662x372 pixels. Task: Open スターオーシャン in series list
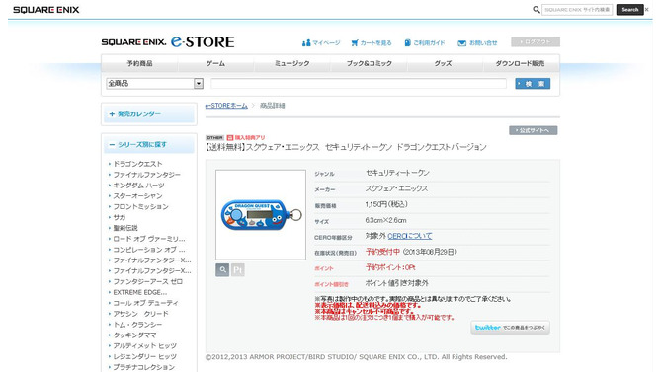click(x=137, y=195)
